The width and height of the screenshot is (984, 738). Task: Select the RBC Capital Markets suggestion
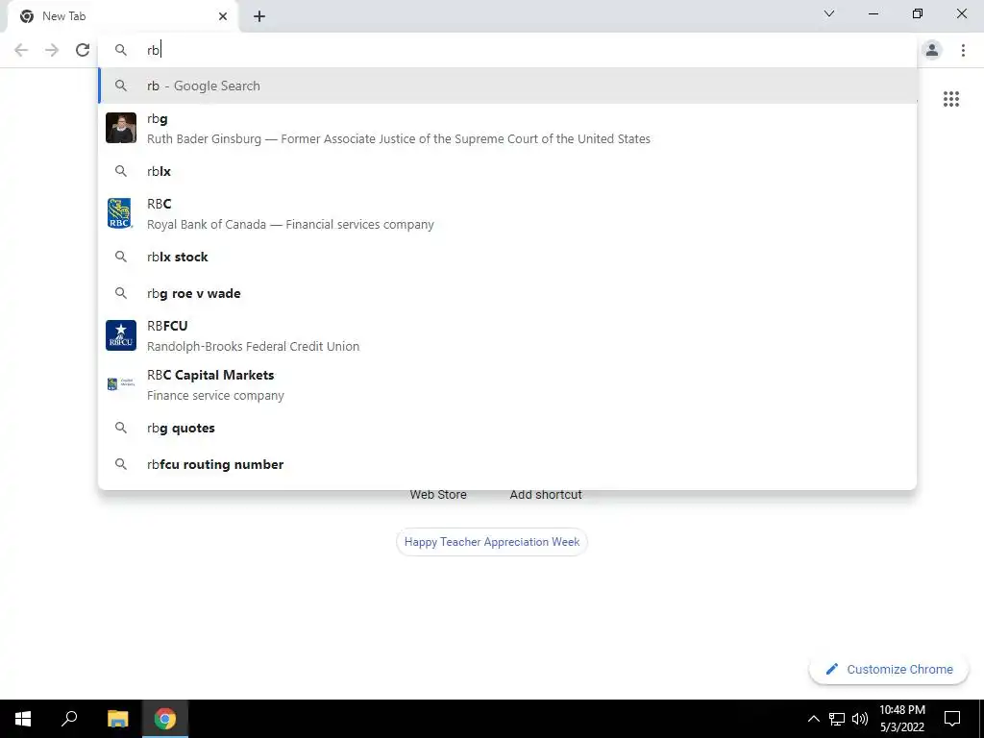507,384
